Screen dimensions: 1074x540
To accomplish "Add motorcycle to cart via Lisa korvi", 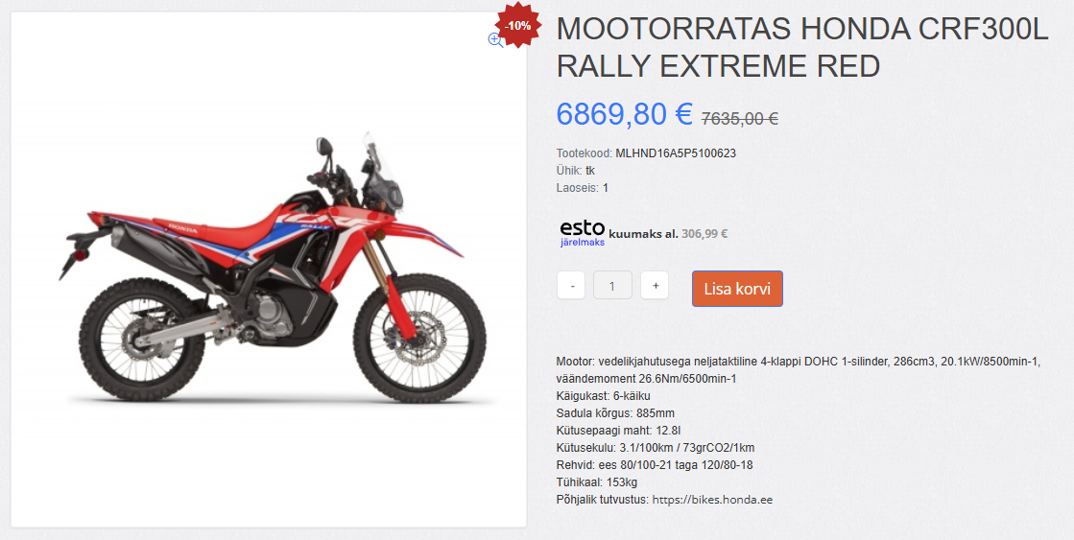I will (x=737, y=288).
